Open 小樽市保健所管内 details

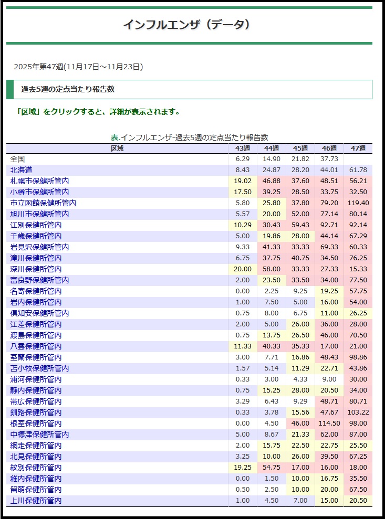(39, 192)
